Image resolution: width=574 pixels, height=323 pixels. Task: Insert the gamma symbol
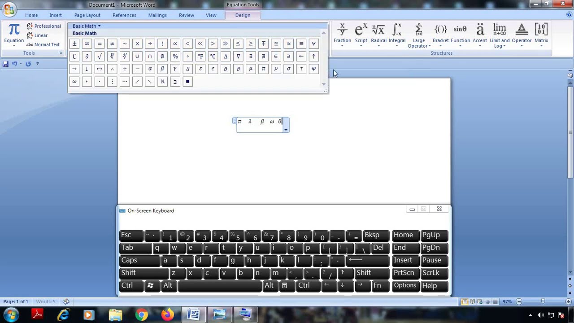pos(175,69)
